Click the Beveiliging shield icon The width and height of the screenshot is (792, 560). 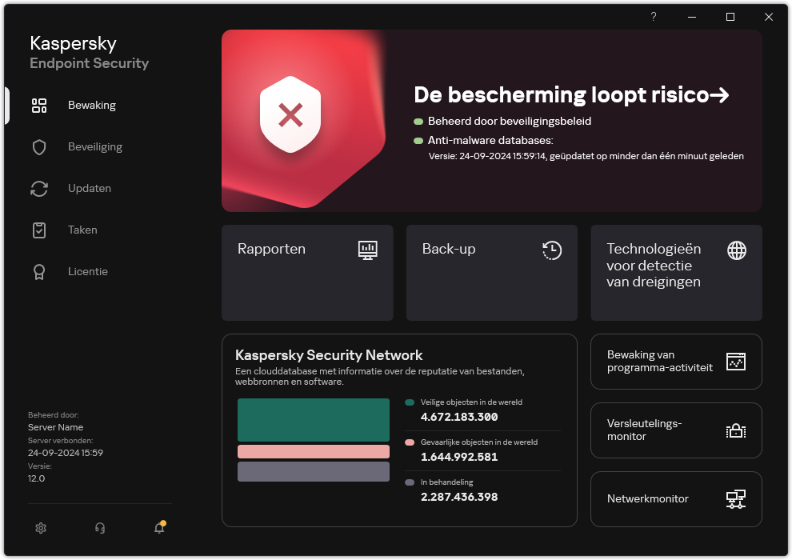(x=39, y=146)
